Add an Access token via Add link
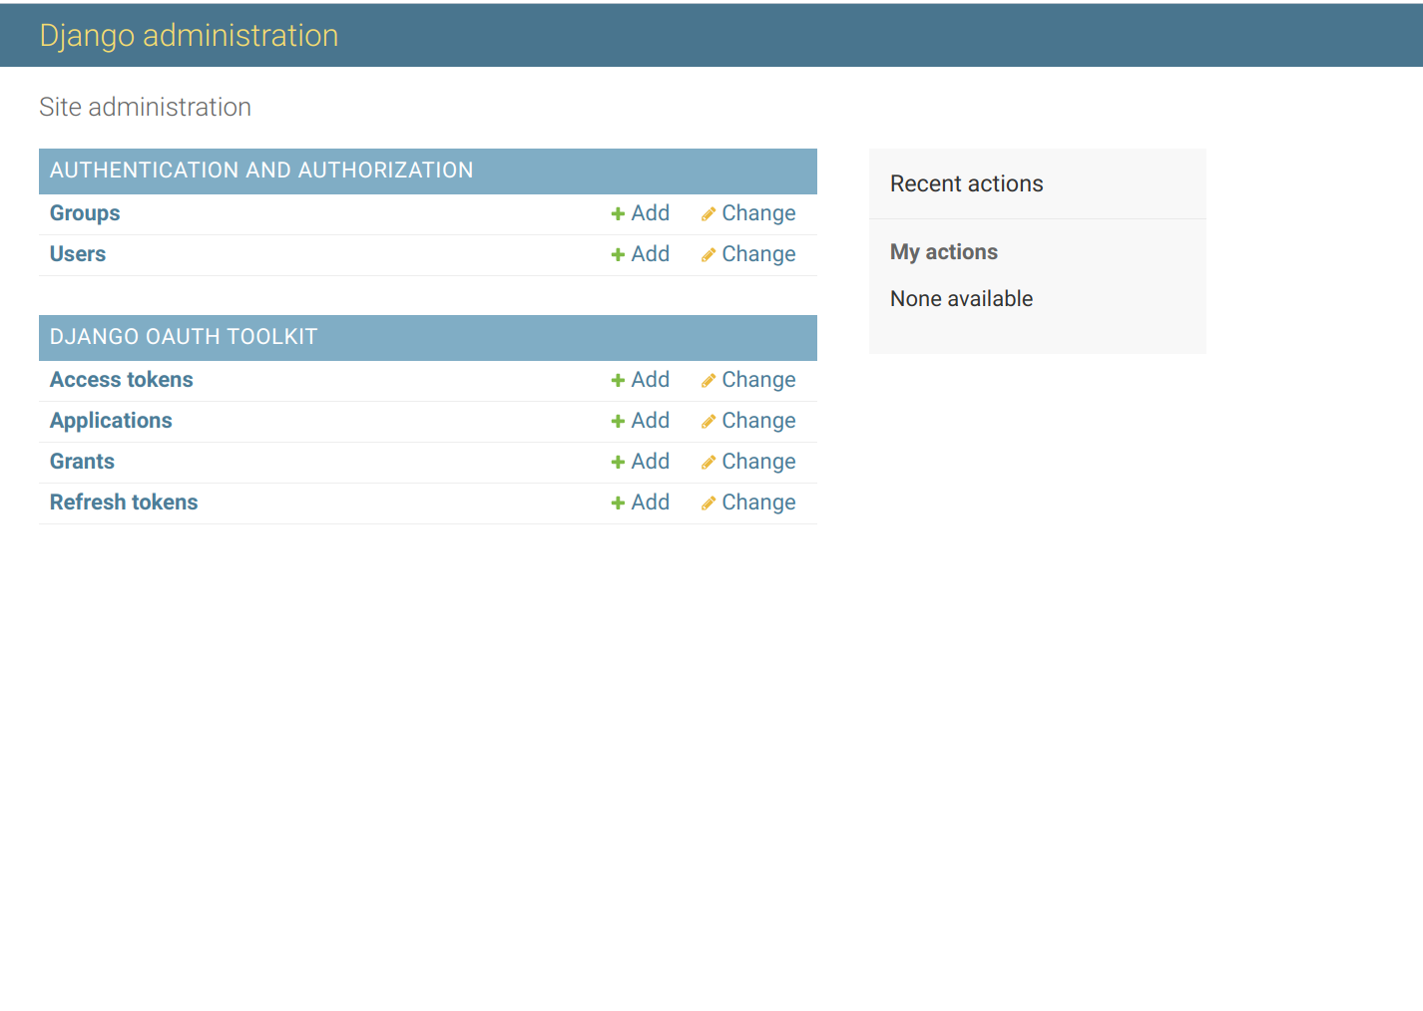Screen dimensions: 1423x1011 pos(650,380)
